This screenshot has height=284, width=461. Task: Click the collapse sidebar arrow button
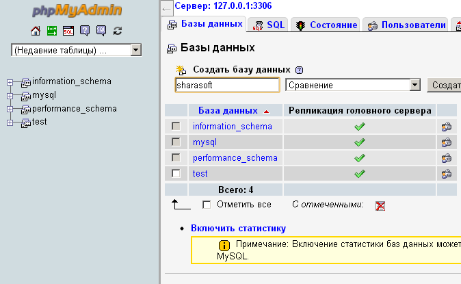point(167,9)
